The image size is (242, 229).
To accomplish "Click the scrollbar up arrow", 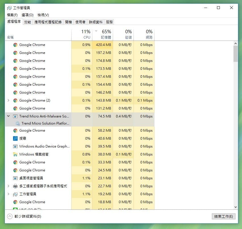I will [235, 43].
